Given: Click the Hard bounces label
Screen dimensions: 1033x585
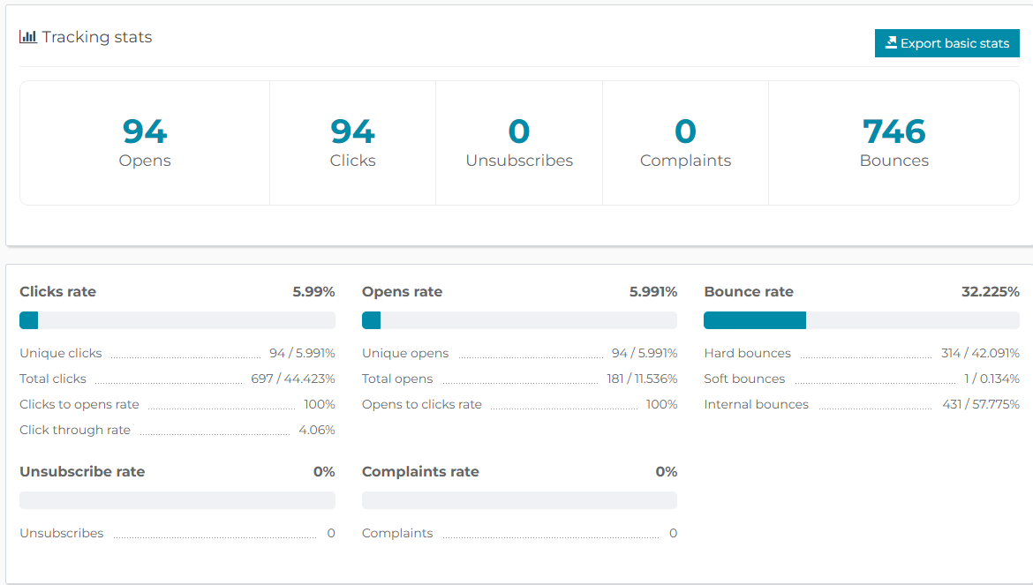Looking at the screenshot, I should [x=747, y=353].
